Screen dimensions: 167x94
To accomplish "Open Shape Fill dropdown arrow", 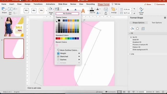I will [53, 9].
